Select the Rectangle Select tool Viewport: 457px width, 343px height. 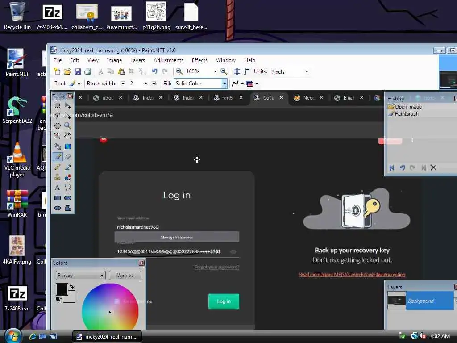click(x=58, y=105)
